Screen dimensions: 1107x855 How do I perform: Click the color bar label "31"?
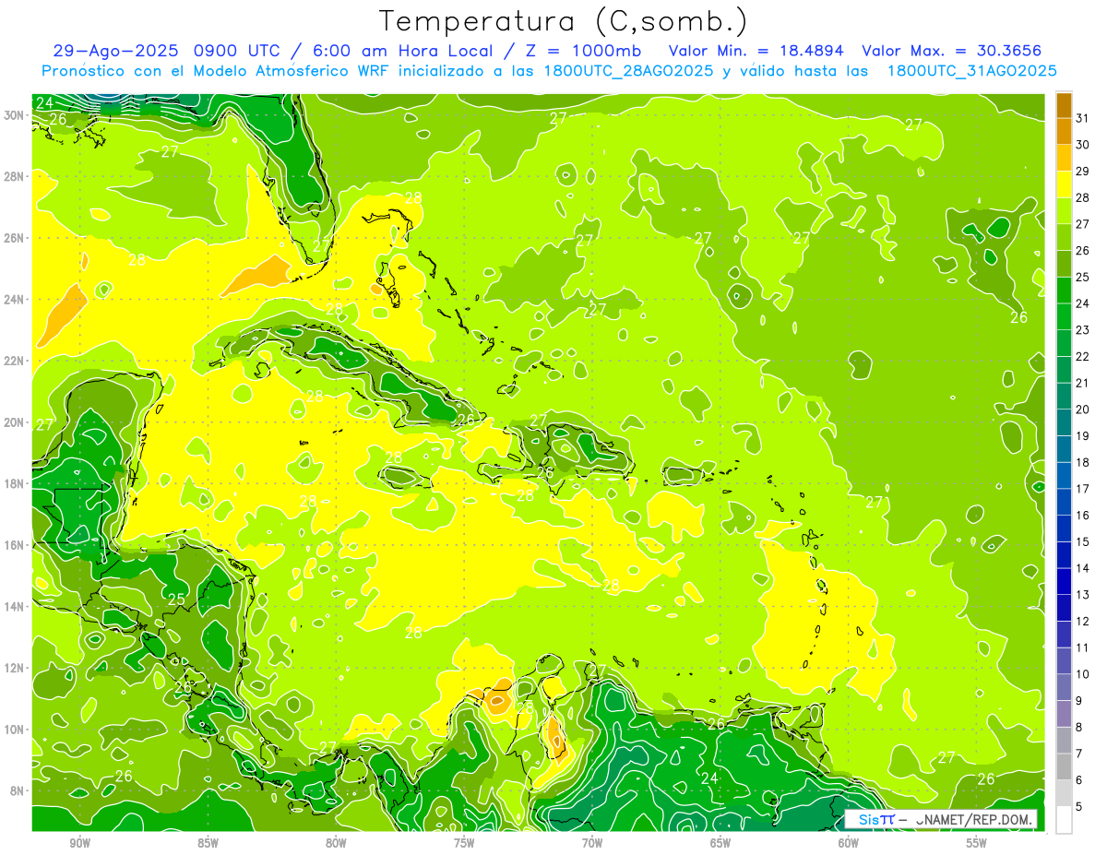(1083, 118)
